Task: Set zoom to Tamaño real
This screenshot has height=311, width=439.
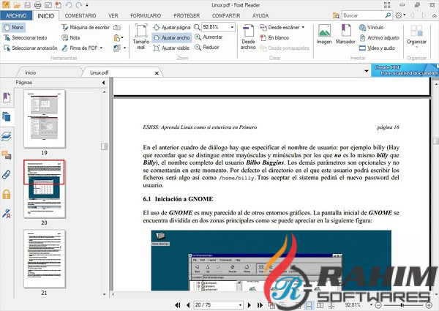Action: 140,37
